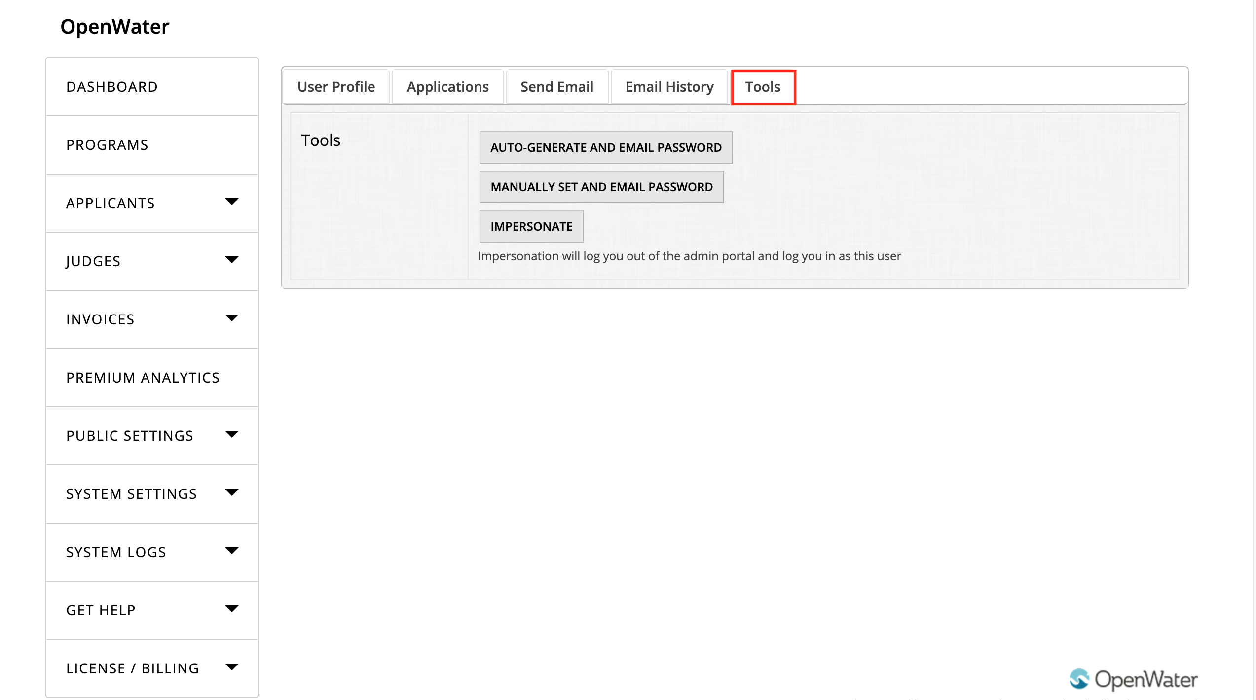The height and width of the screenshot is (700, 1256).
Task: Select the System Logs sidebar label
Action: (116, 552)
